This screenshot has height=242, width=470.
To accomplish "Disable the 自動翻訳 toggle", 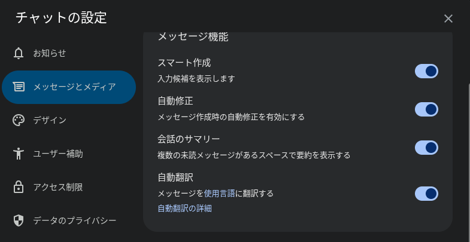I will (426, 194).
